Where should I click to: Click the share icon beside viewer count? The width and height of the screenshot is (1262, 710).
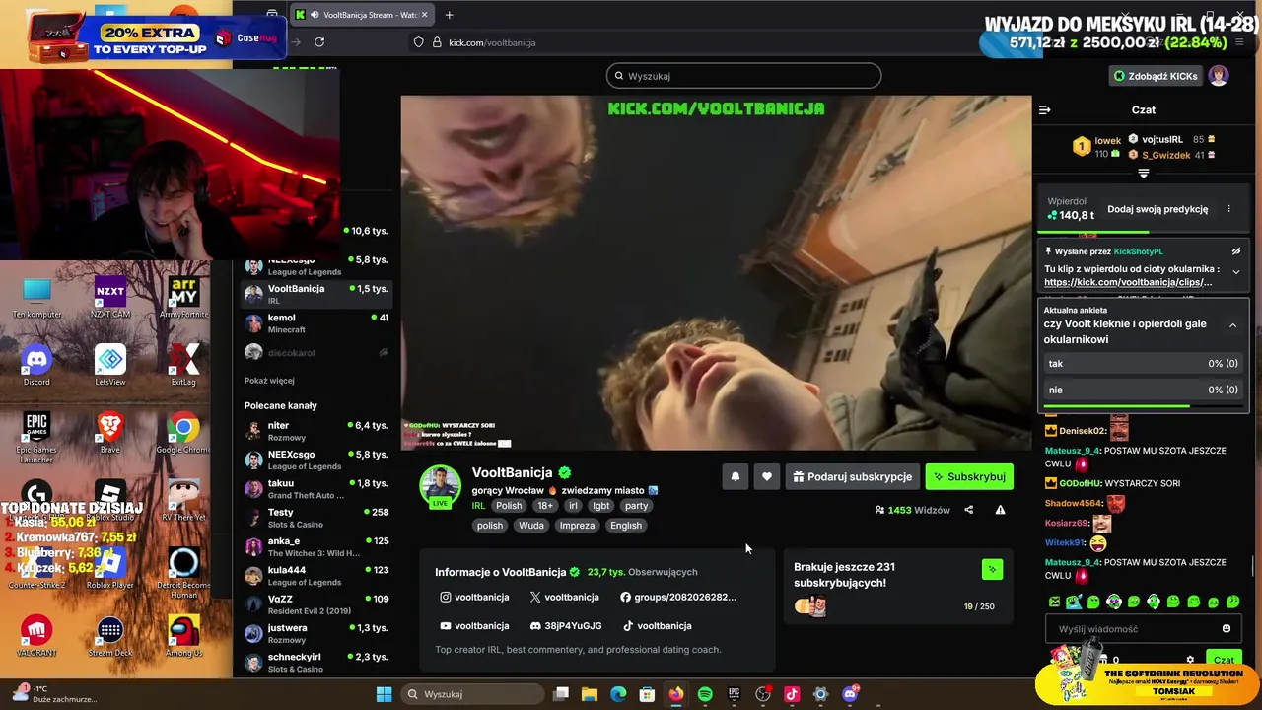968,510
